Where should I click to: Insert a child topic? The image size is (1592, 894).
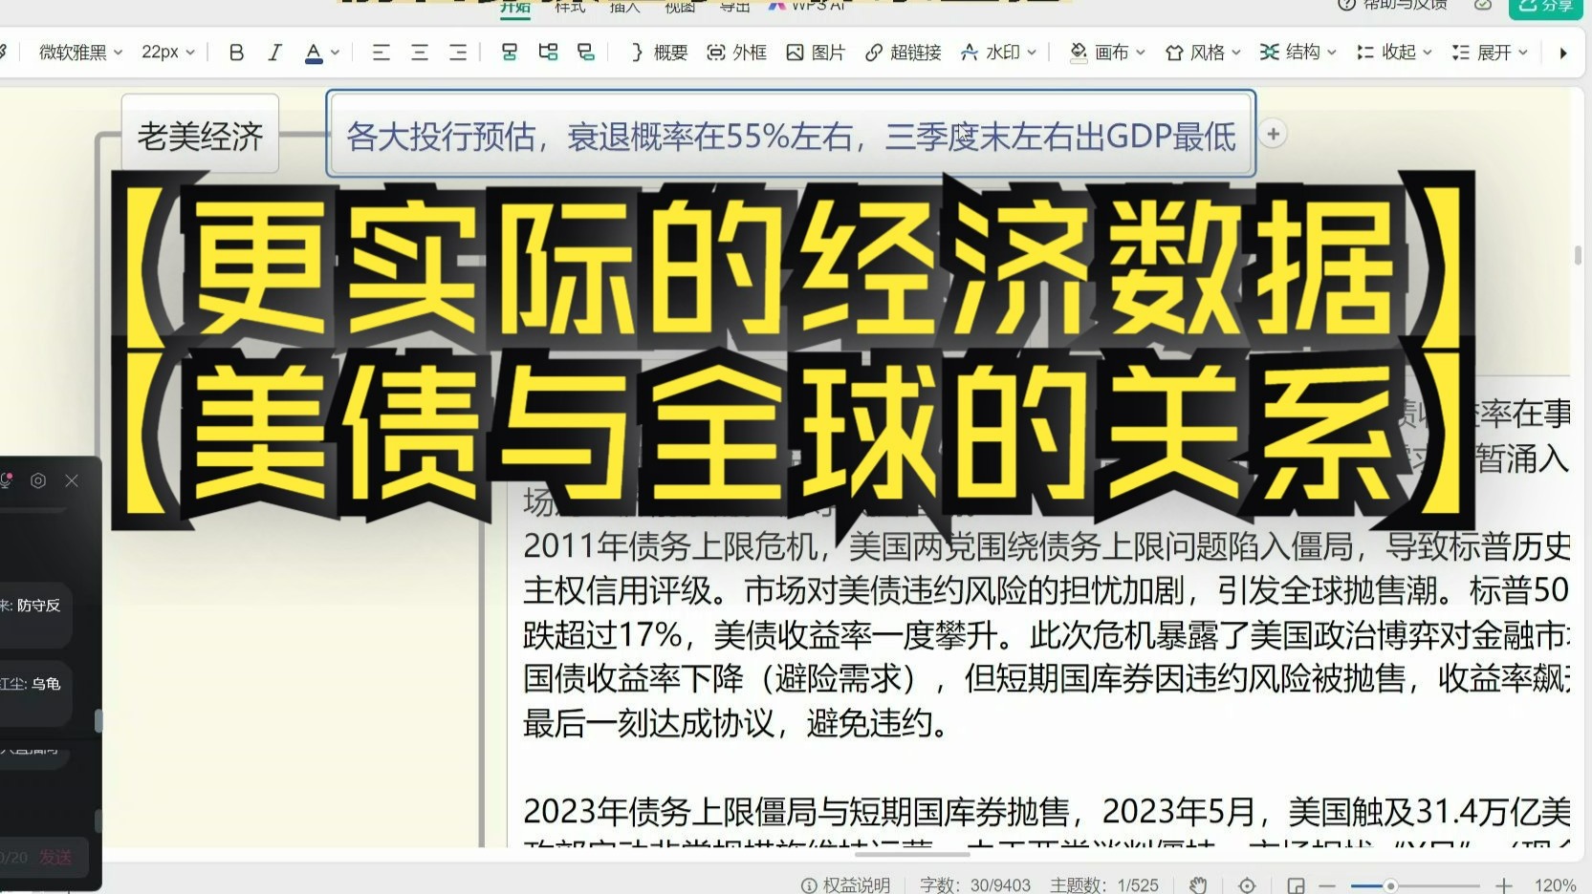click(x=509, y=53)
